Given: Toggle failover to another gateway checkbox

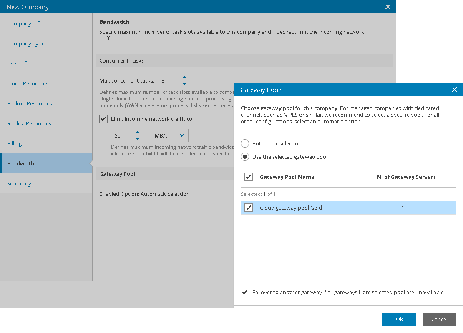Looking at the screenshot, I should [245, 292].
